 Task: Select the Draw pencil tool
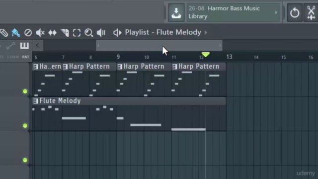[x=3, y=33]
